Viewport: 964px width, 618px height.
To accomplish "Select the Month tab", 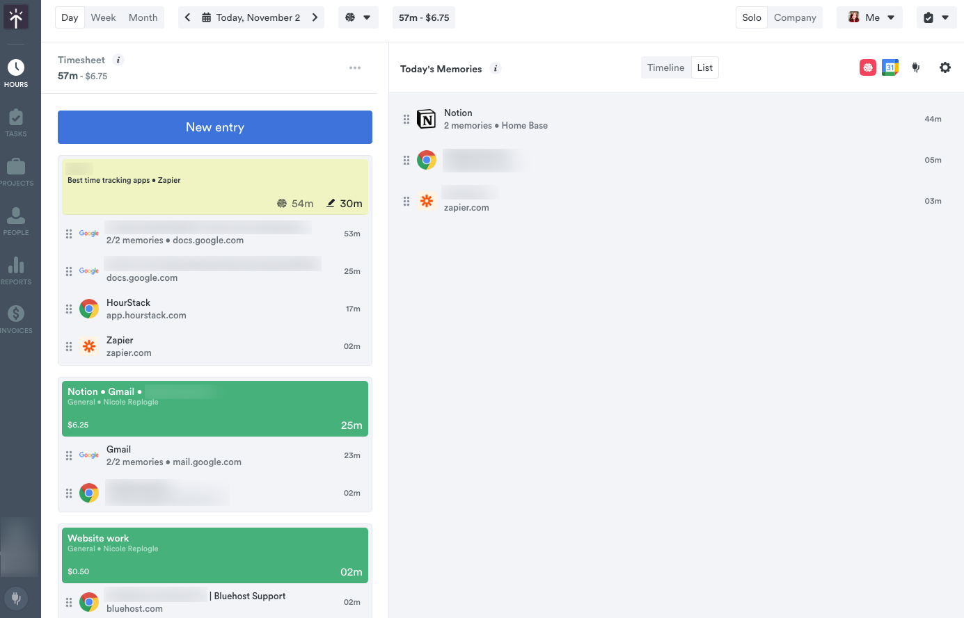I will click(143, 17).
